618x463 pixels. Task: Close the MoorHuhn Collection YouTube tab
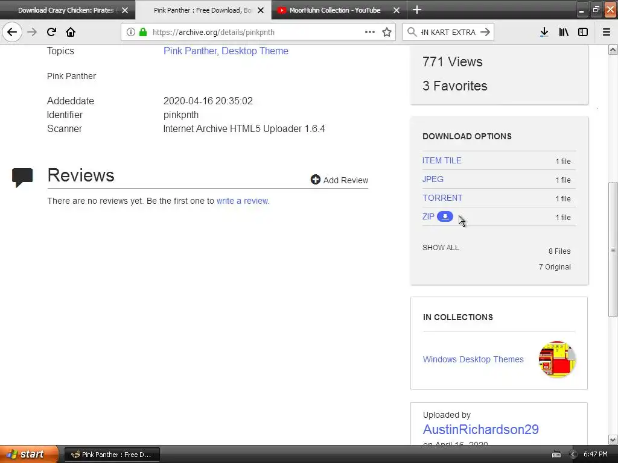point(397,10)
